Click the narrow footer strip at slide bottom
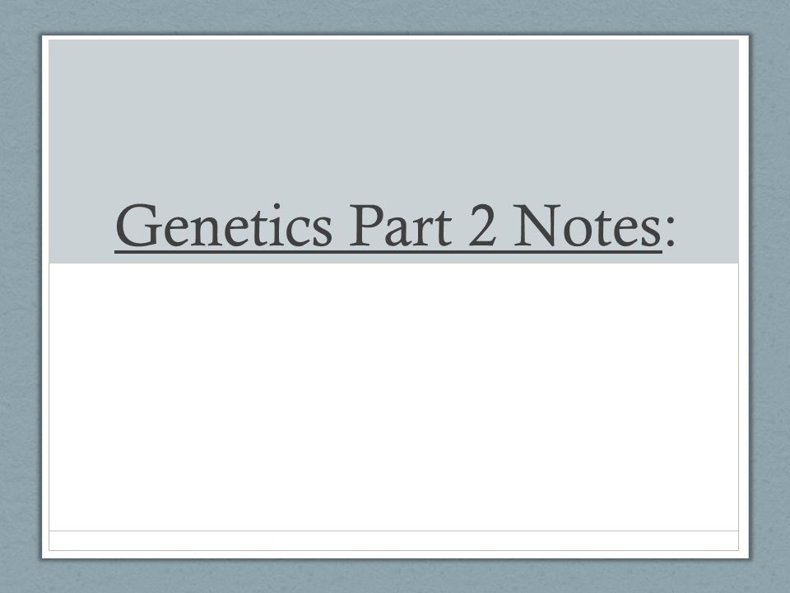 click(393, 540)
